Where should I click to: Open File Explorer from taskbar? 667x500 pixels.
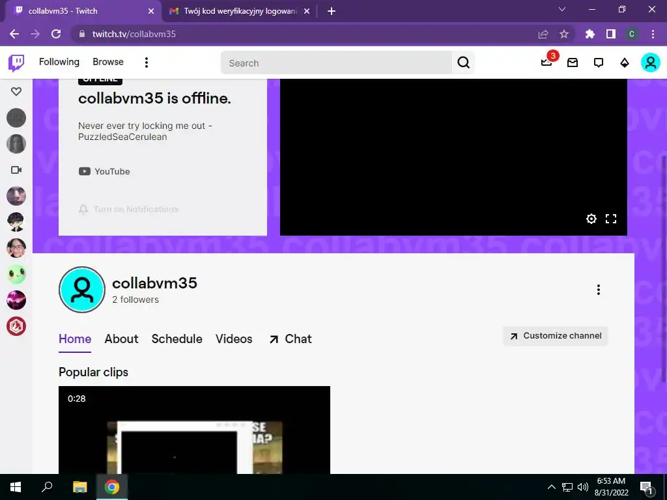click(79, 487)
